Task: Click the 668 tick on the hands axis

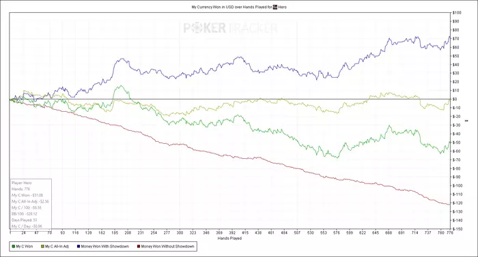Action: (389, 232)
